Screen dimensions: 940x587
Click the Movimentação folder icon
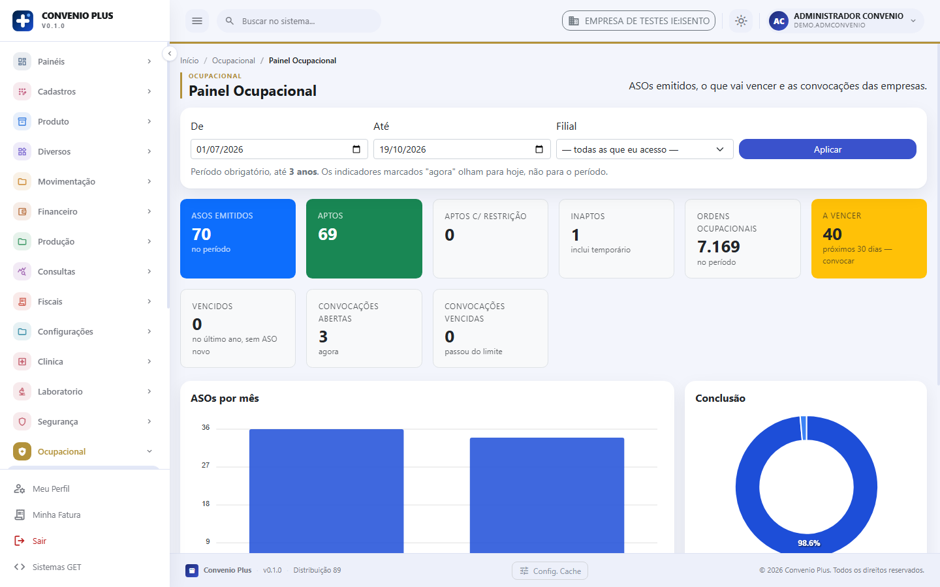pyautogui.click(x=22, y=181)
